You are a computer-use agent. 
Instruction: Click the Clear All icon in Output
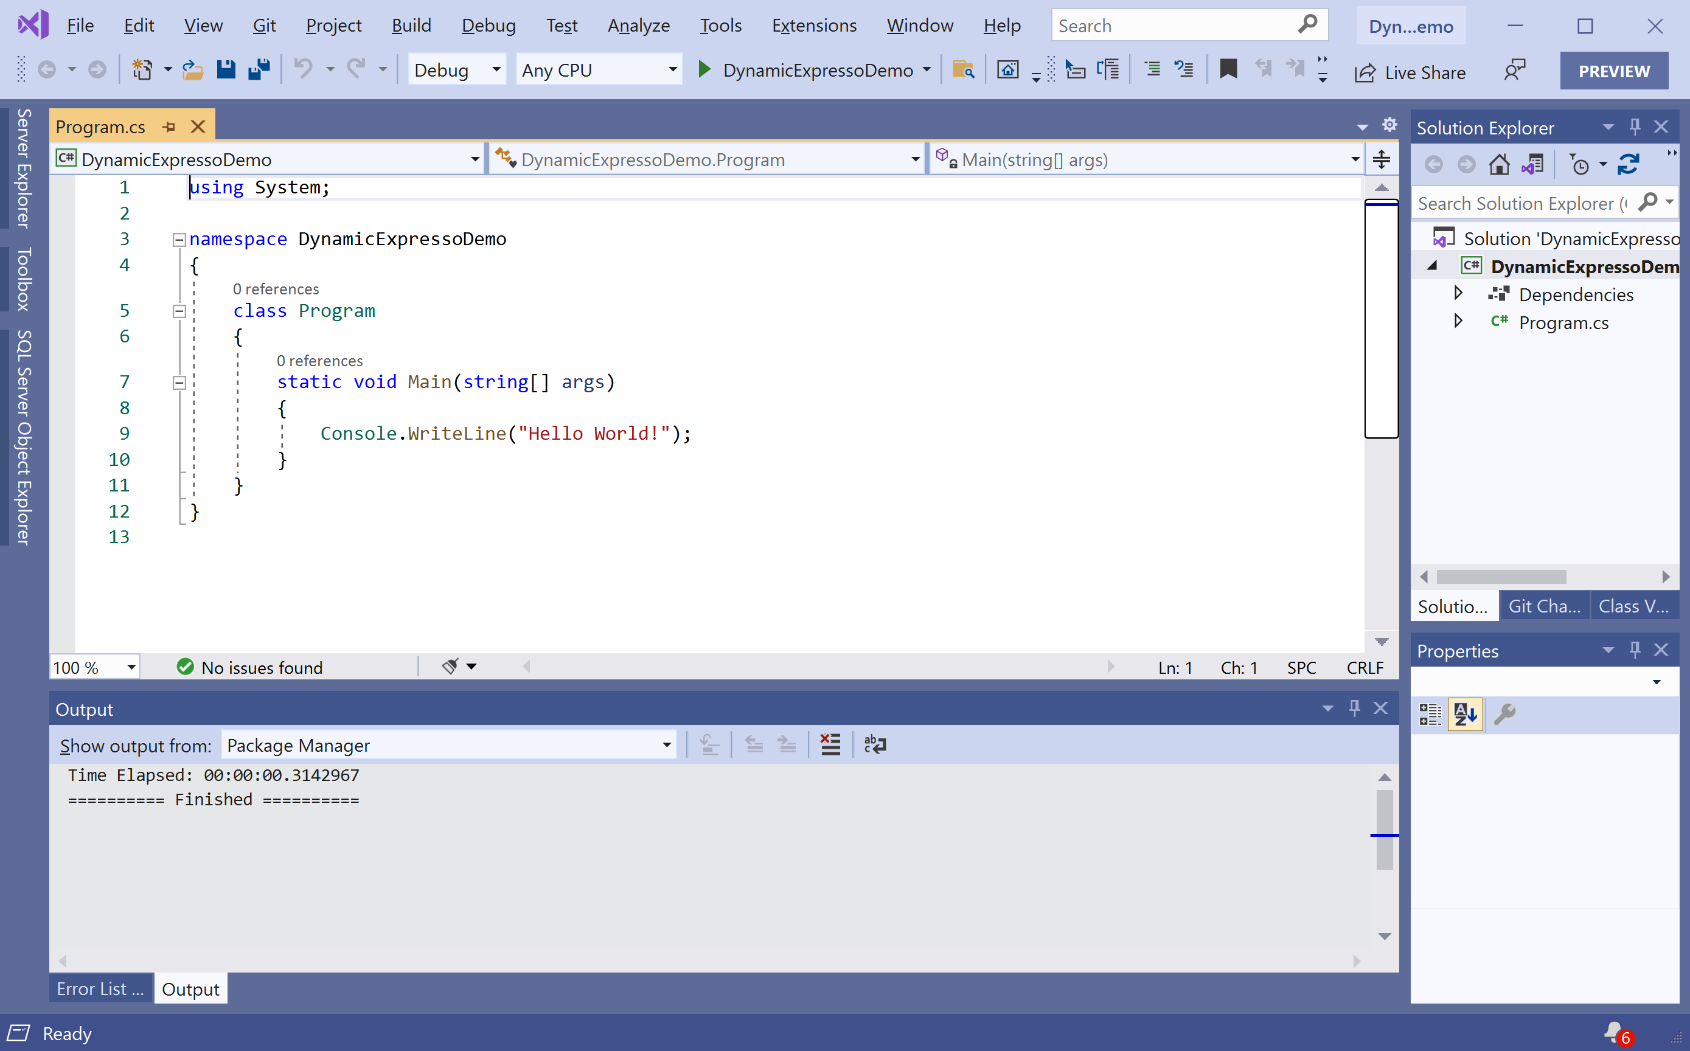tap(830, 744)
